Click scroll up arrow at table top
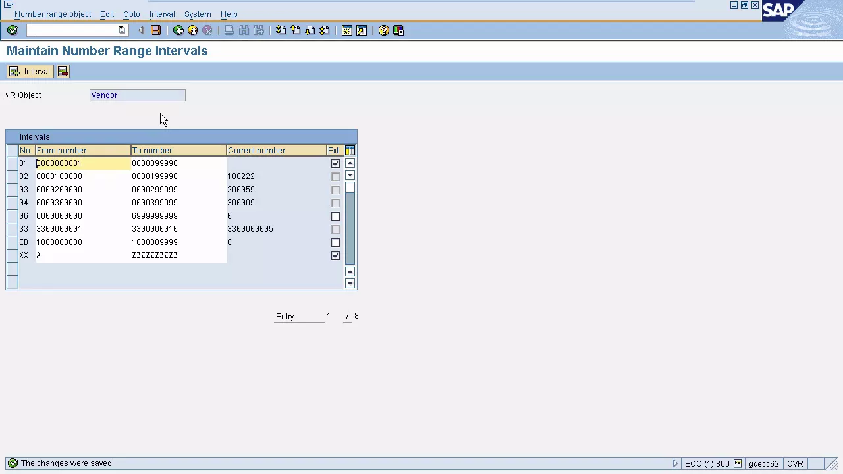The height and width of the screenshot is (474, 843). (x=350, y=163)
